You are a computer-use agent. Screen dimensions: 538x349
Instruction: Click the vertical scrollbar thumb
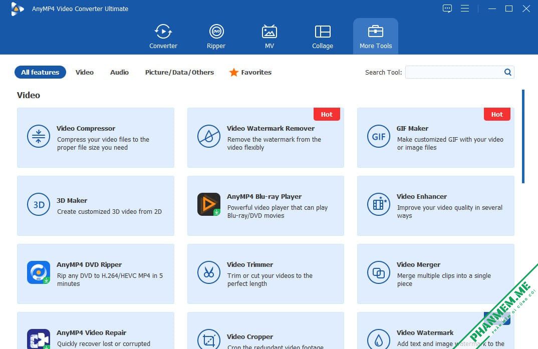[x=523, y=137]
